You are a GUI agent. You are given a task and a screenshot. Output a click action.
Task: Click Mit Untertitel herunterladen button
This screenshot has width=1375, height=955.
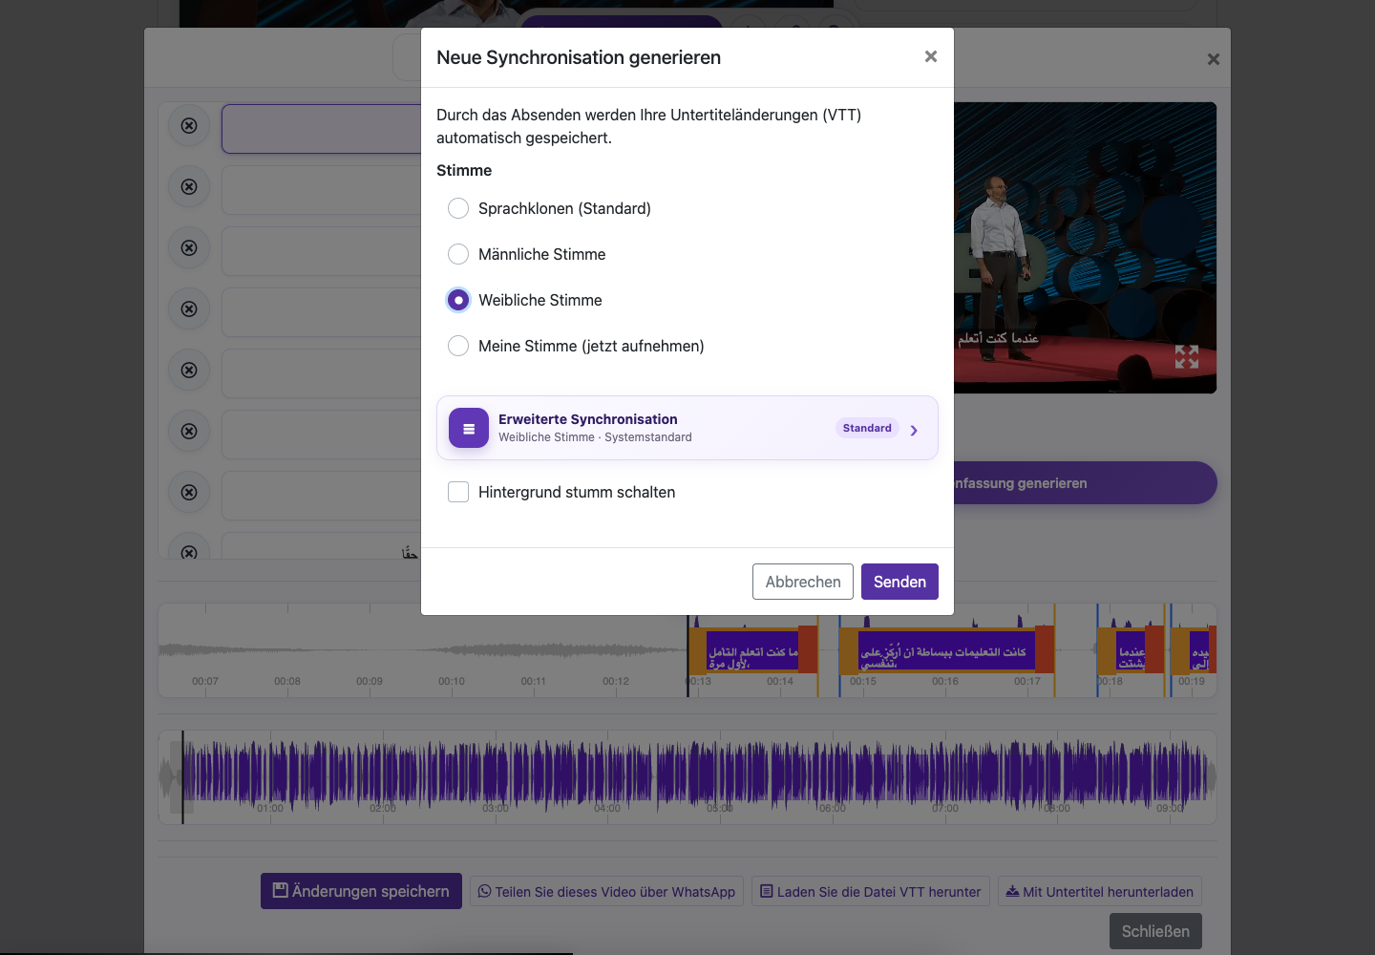tap(1100, 891)
